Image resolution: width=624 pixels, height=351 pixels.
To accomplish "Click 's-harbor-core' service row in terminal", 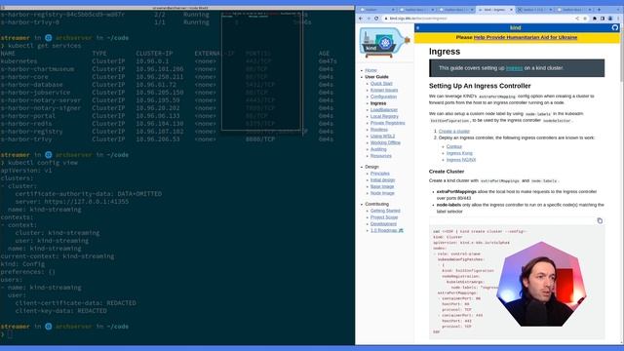I will point(167,77).
